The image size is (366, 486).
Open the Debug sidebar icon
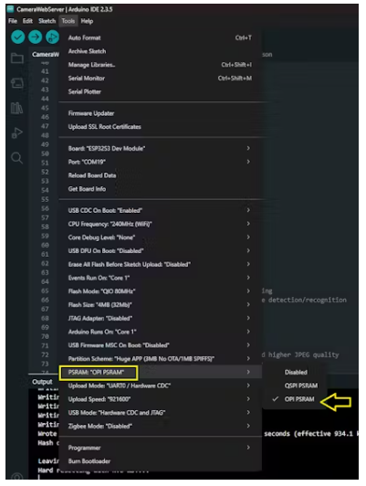[x=17, y=133]
